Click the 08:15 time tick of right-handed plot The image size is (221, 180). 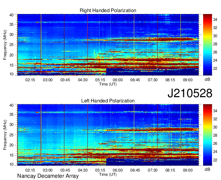[170, 80]
